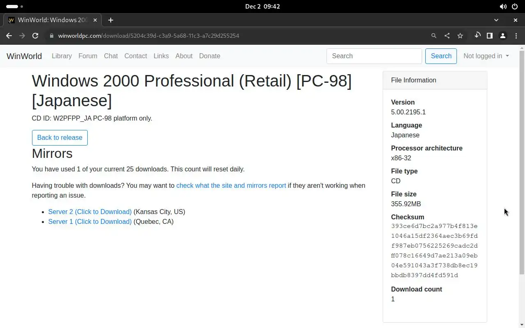Open the Donate nav item

tap(210, 56)
